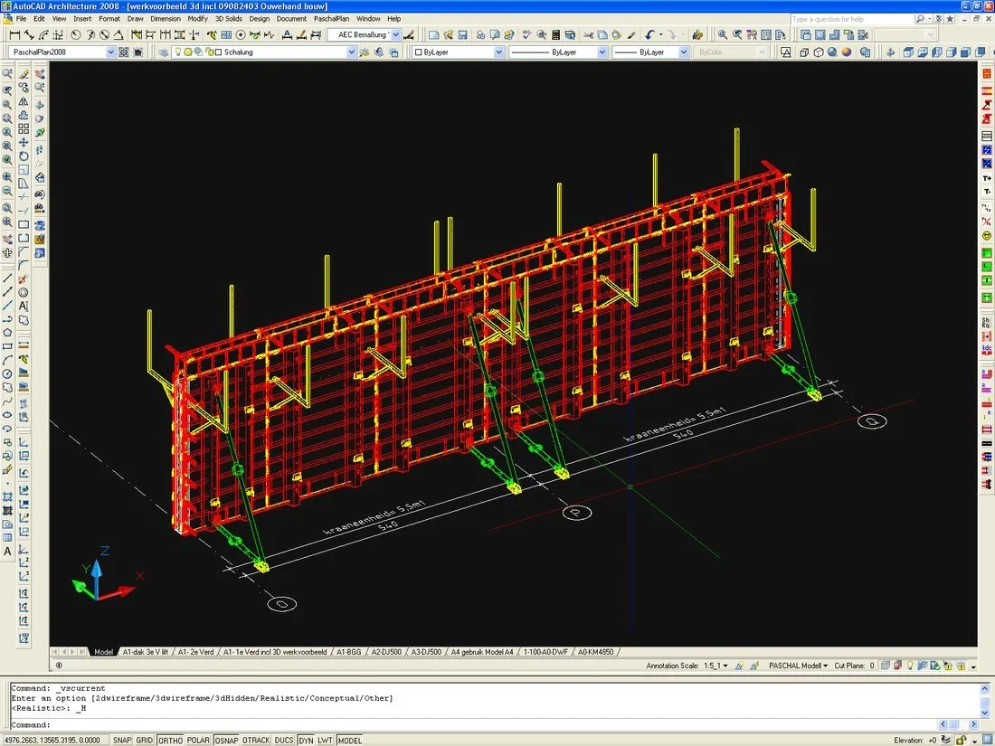Viewport: 995px width, 746px height.
Task: Expand the ByLayer lineweight dropdown
Action: pos(684,52)
